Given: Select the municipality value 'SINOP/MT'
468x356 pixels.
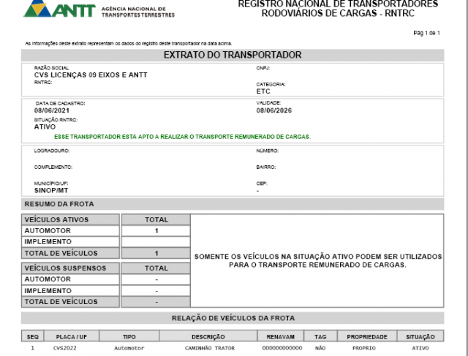Looking at the screenshot, I should [51, 190].
